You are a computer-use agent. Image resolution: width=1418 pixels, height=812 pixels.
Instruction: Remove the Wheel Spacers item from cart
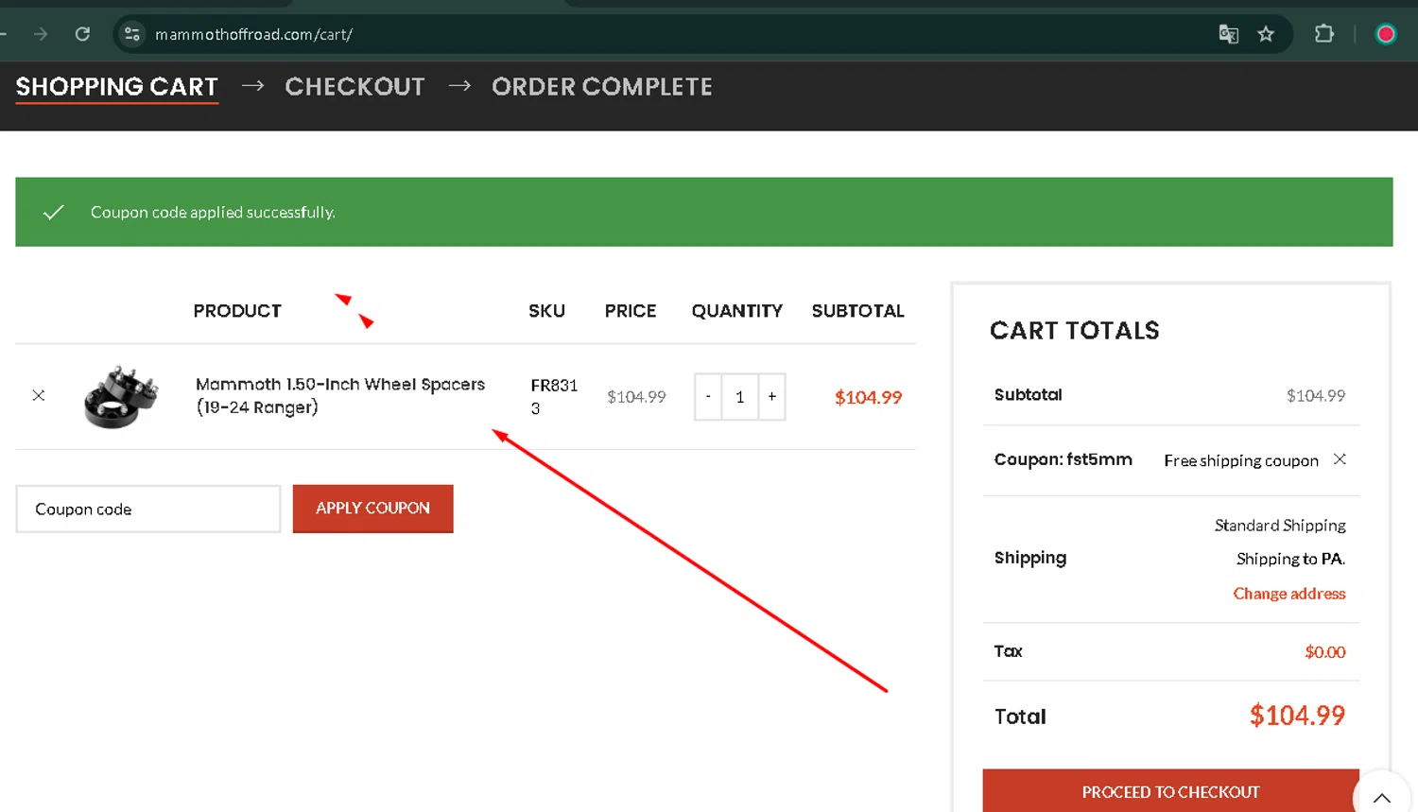point(39,395)
